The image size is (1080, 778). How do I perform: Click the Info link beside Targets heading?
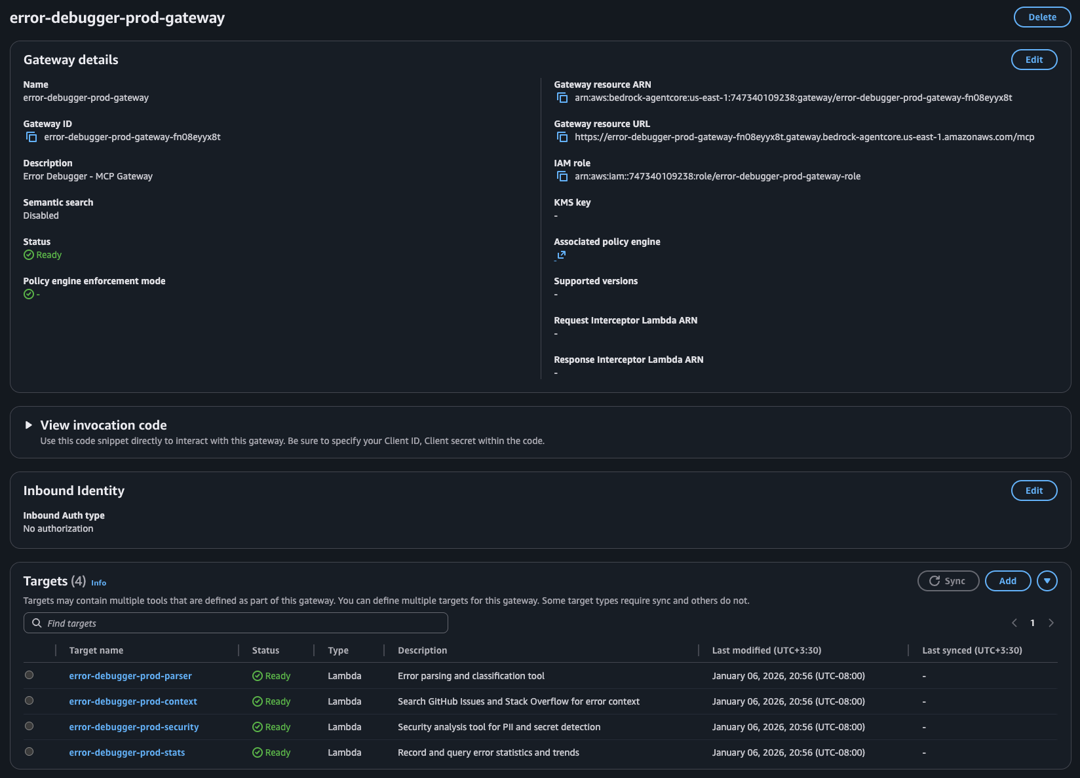99,582
